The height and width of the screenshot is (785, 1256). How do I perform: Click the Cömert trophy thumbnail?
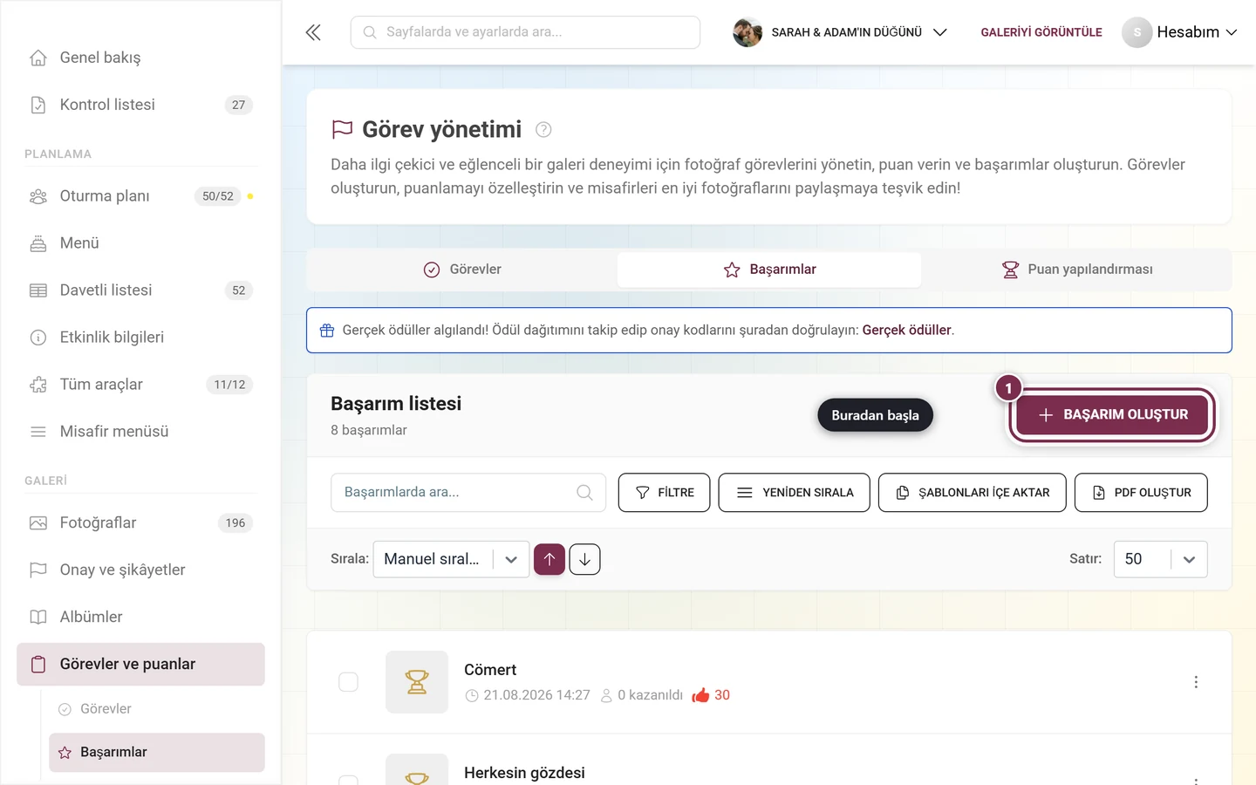(417, 682)
